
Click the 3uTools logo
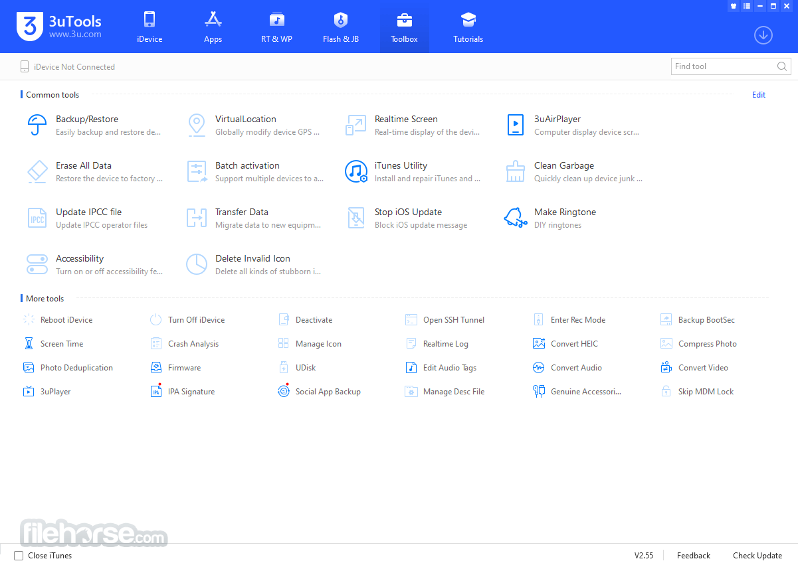[x=58, y=27]
